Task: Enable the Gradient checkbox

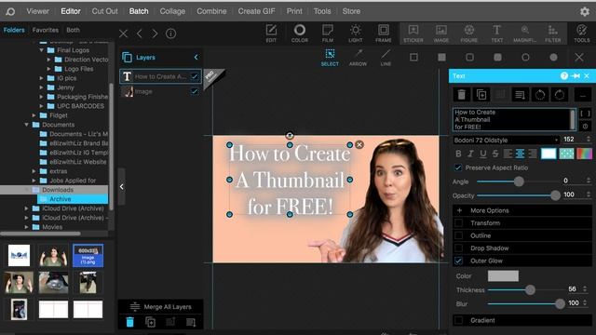Action: click(x=459, y=320)
